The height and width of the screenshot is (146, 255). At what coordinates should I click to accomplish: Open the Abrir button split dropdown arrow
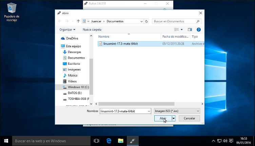pos(174,118)
